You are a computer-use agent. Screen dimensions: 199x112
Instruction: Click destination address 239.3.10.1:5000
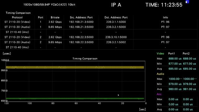pyautogui.click(x=116, y=37)
